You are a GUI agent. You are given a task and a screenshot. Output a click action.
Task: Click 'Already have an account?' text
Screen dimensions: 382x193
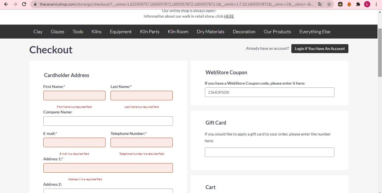(x=267, y=48)
